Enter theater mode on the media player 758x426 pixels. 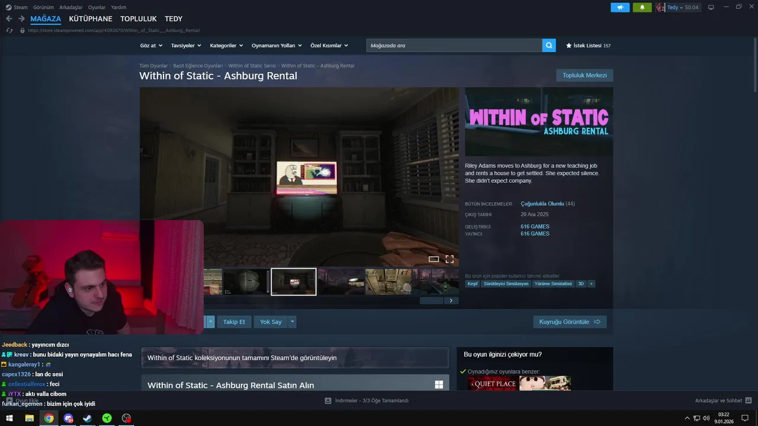coord(433,259)
